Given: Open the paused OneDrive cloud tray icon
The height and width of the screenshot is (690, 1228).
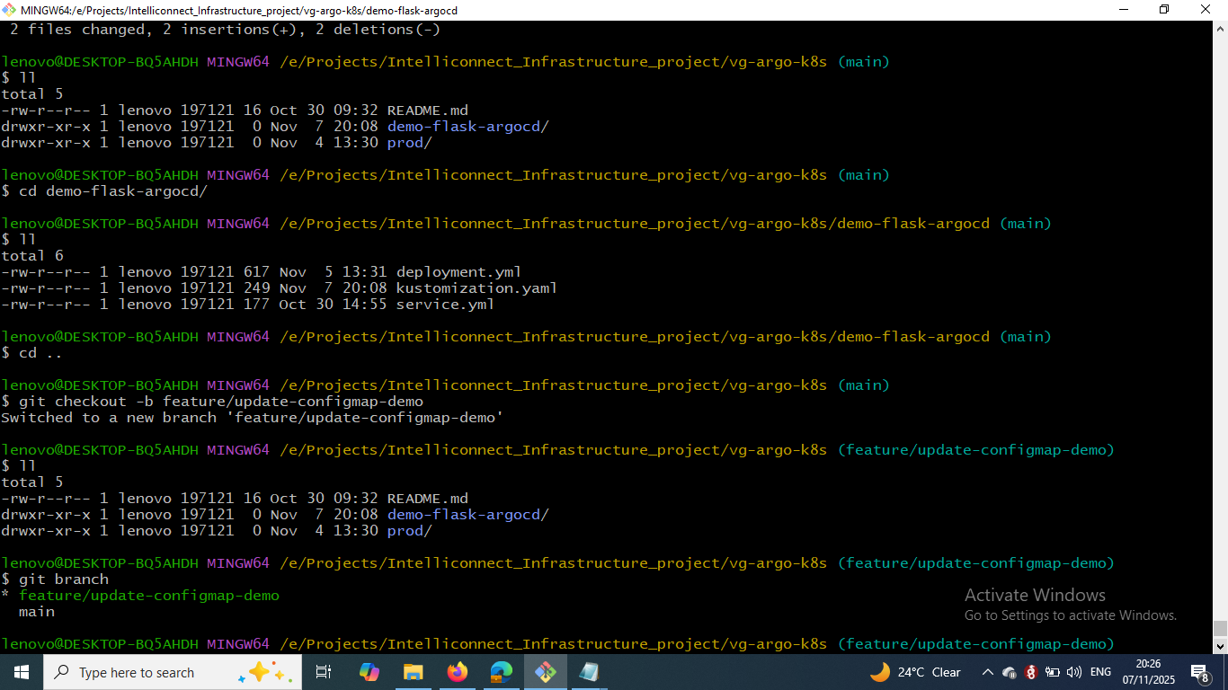Looking at the screenshot, I should point(1010,672).
